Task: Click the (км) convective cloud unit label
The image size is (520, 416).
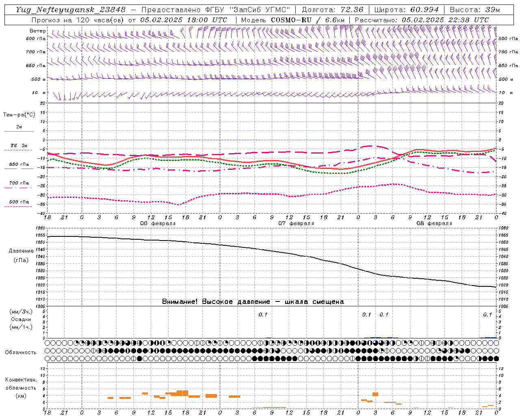Action: 21,396
